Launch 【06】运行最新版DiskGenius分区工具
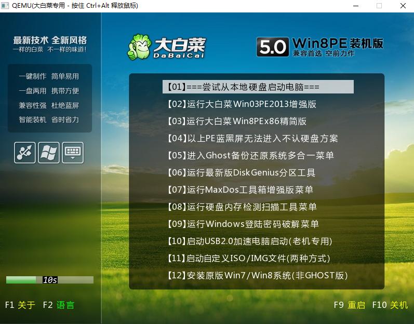414x324 pixels. 241,172
